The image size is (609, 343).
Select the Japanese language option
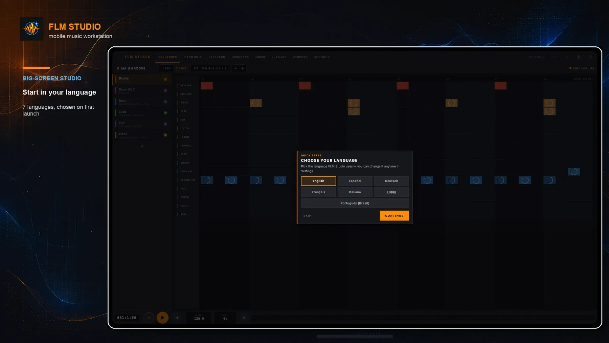tap(391, 192)
